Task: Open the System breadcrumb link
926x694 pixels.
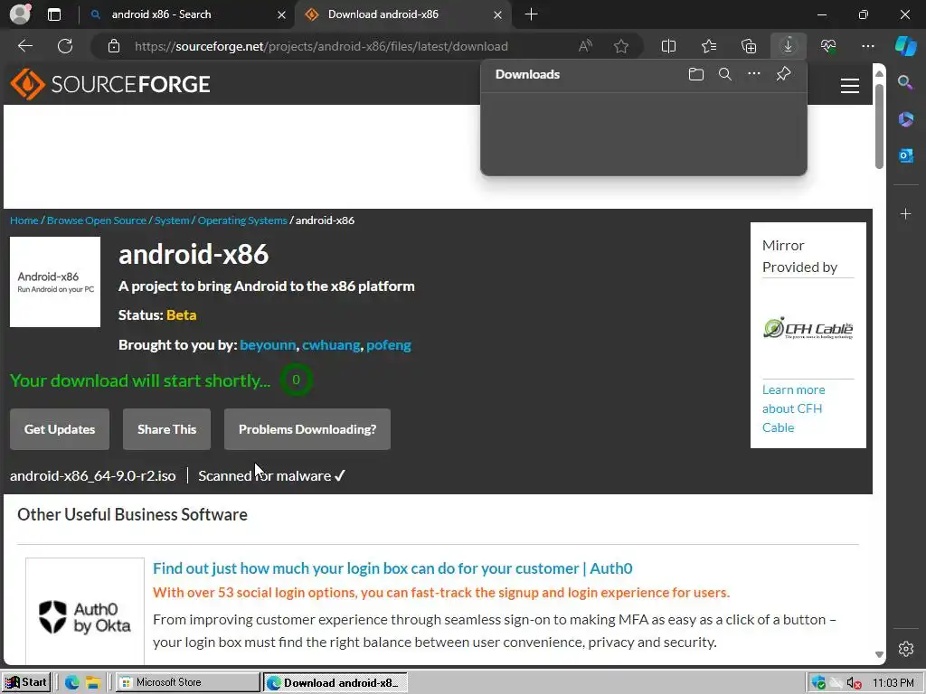Action: tap(172, 220)
